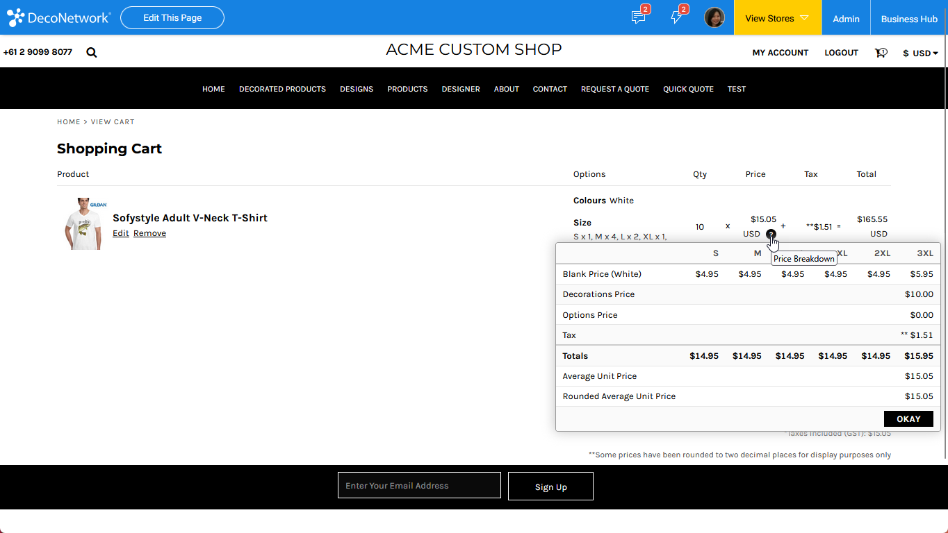Click the 3XL column header
Viewport: 948px width, 533px height.
[x=925, y=253]
